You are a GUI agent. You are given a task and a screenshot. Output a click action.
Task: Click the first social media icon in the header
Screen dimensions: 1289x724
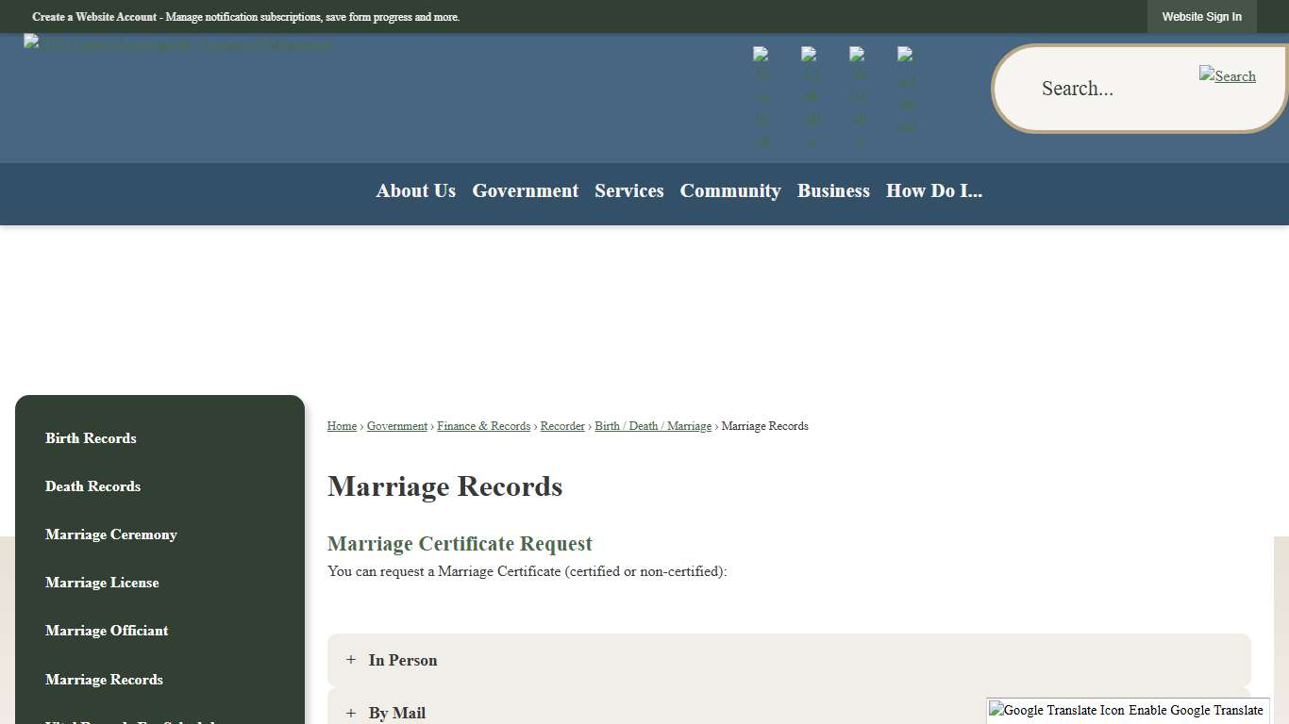point(762,94)
